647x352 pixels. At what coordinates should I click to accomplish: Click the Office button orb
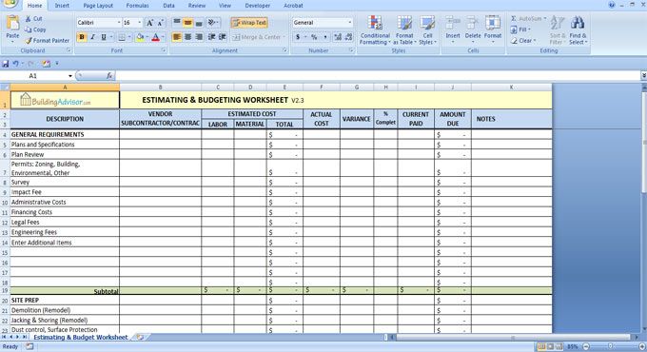(x=10, y=3)
